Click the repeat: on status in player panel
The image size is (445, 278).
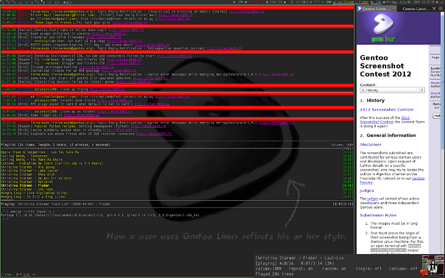tap(300, 269)
